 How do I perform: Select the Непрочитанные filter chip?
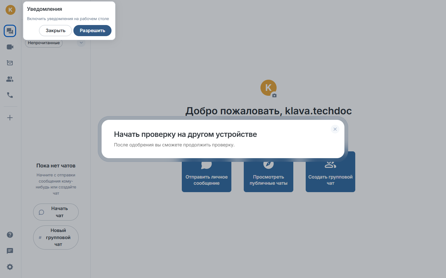pos(44,43)
